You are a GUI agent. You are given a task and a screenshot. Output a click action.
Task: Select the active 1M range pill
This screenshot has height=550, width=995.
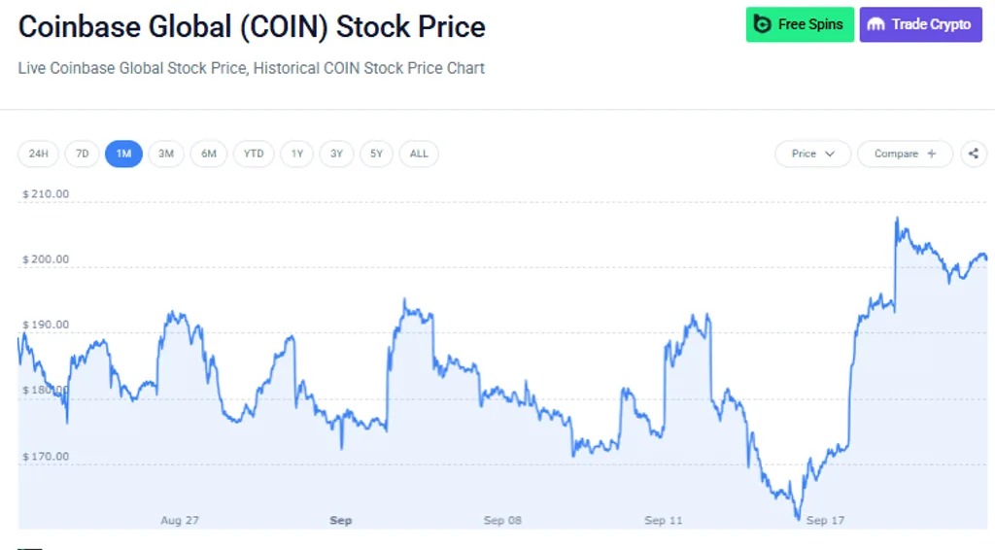point(123,154)
